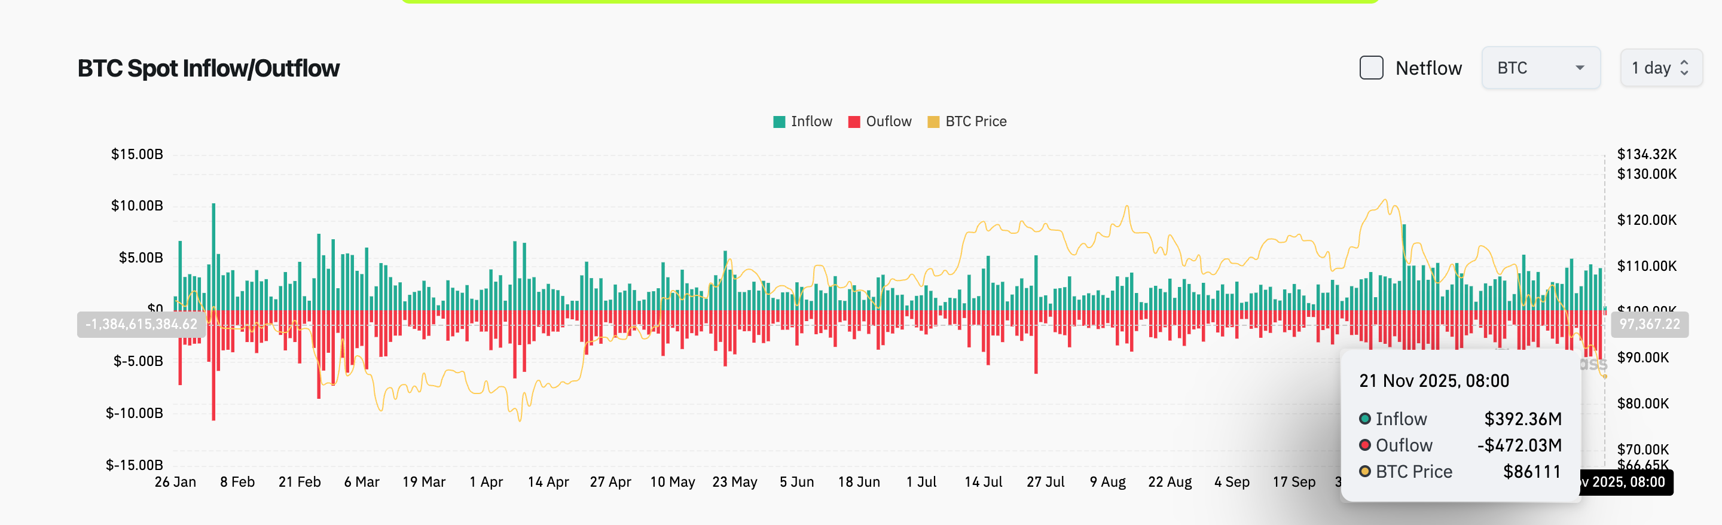The image size is (1722, 525).
Task: Click the red Outflow dot in tooltip
Action: tap(1364, 445)
